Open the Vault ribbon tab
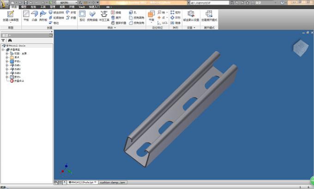The width and height of the screenshot is (314, 189). pos(82,7)
